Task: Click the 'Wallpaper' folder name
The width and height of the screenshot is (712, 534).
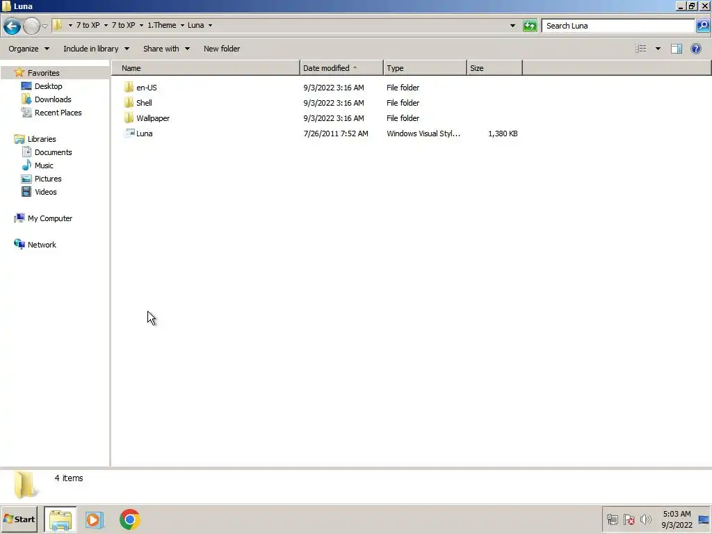Action: pos(153,118)
